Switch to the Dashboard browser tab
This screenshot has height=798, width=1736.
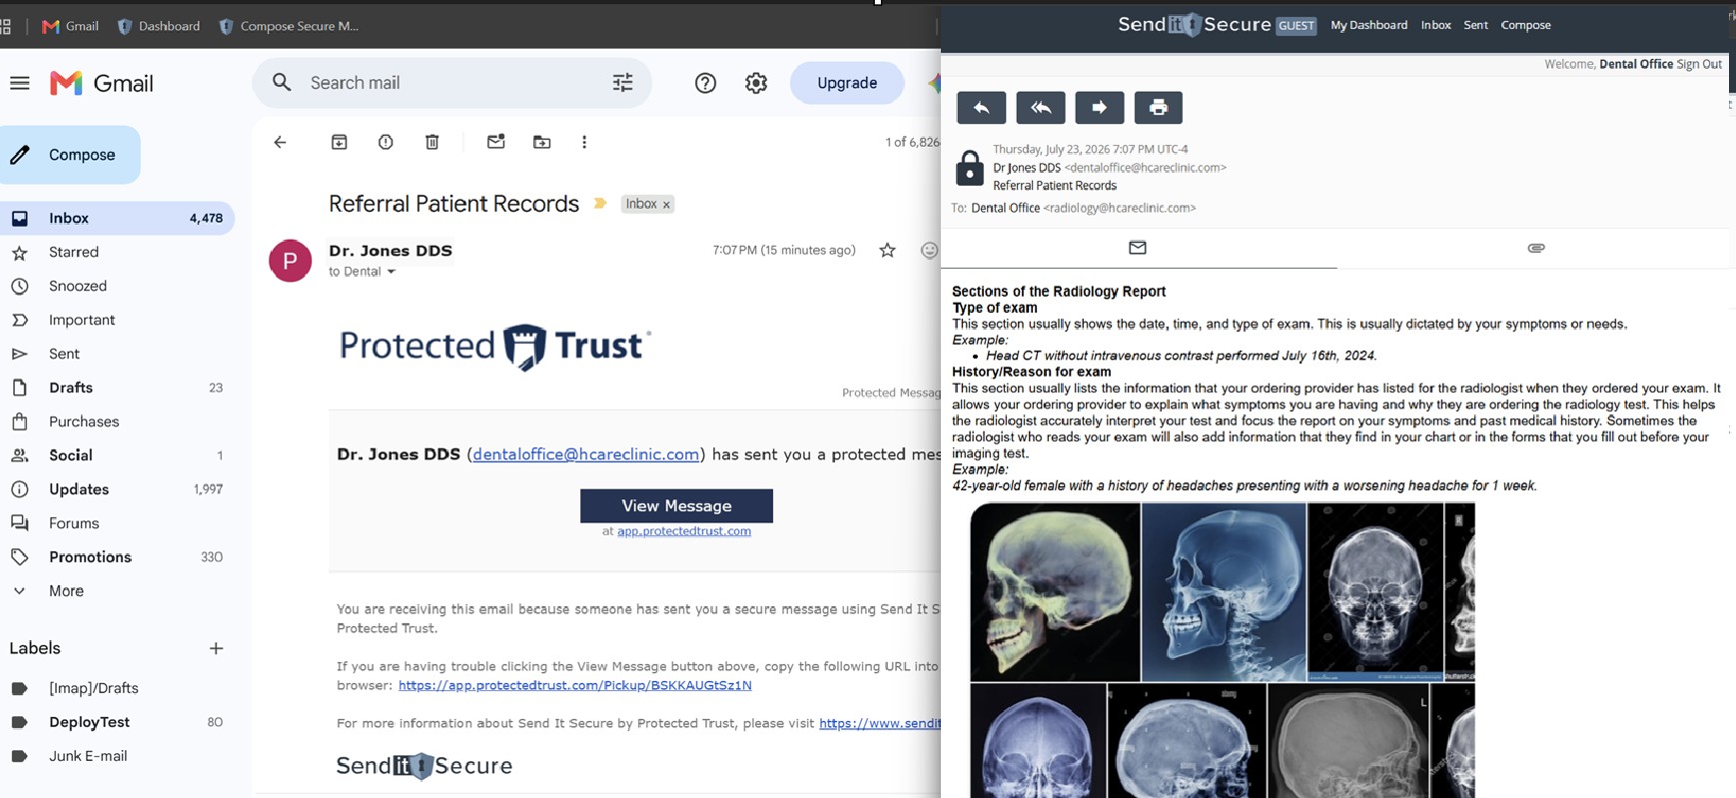click(159, 26)
